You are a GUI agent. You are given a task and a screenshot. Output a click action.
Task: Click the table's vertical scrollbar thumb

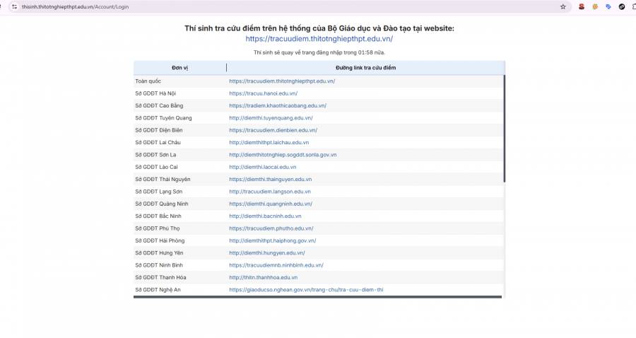pos(504,129)
